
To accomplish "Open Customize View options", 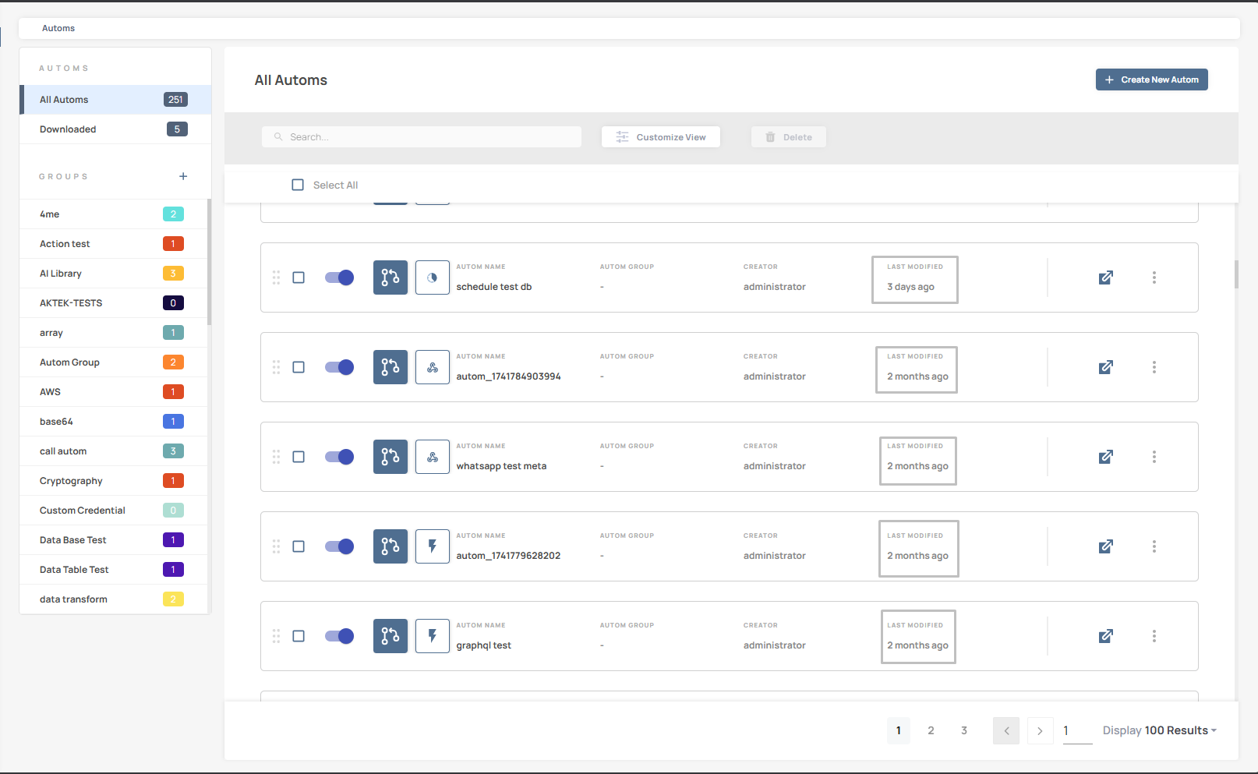I will coord(661,137).
